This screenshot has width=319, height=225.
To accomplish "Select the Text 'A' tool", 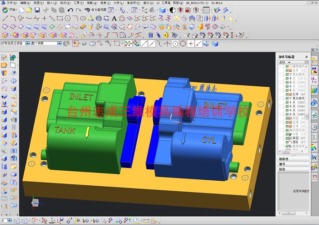I will (114, 19).
